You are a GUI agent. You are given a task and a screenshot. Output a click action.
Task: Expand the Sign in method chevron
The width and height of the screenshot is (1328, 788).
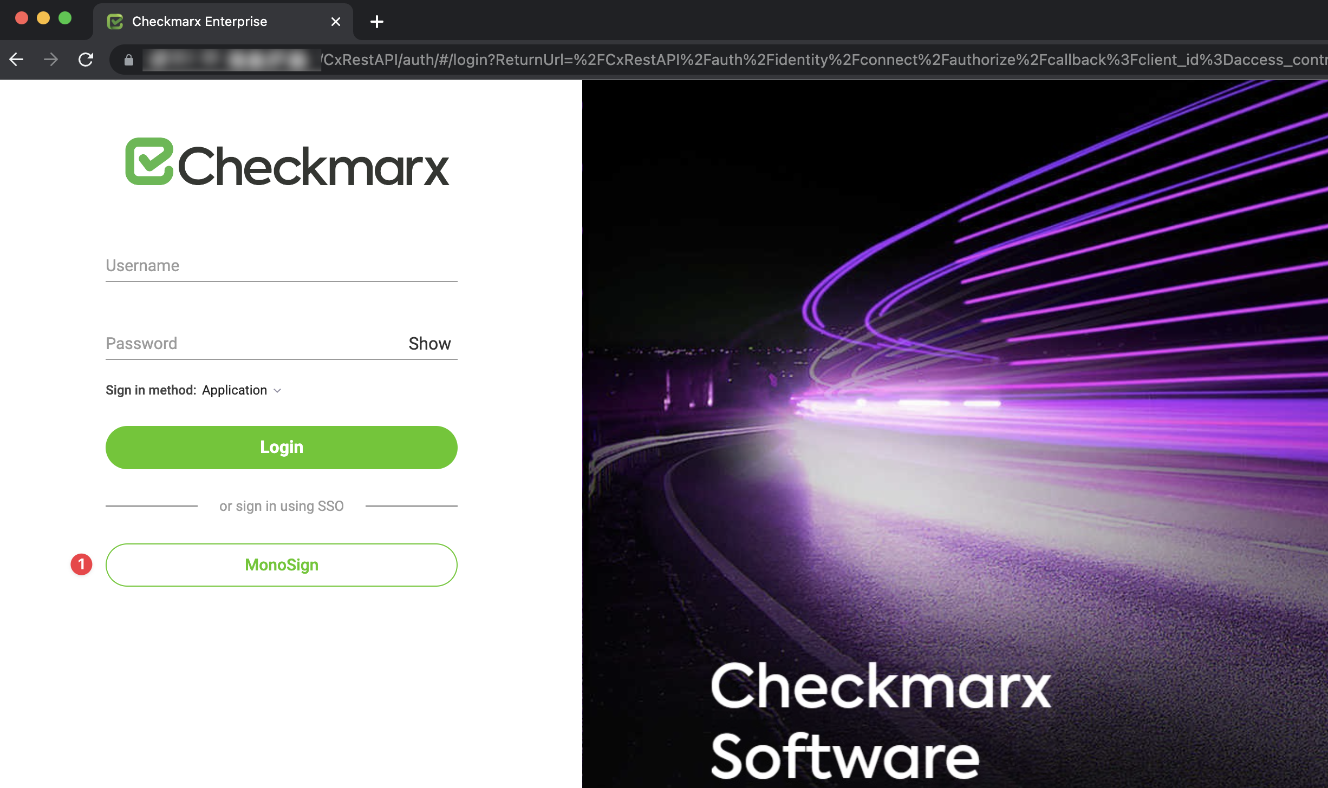coord(278,391)
